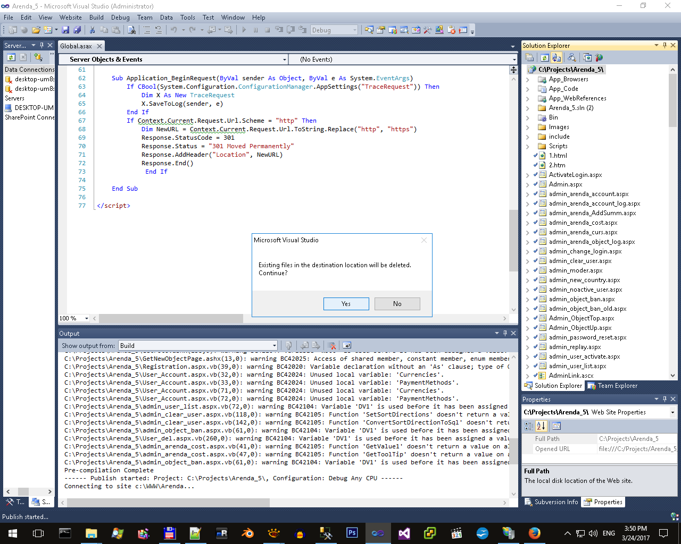Screen dimensions: 681x544
Task: Open File Explorer from the taskbar
Action: 92,533
